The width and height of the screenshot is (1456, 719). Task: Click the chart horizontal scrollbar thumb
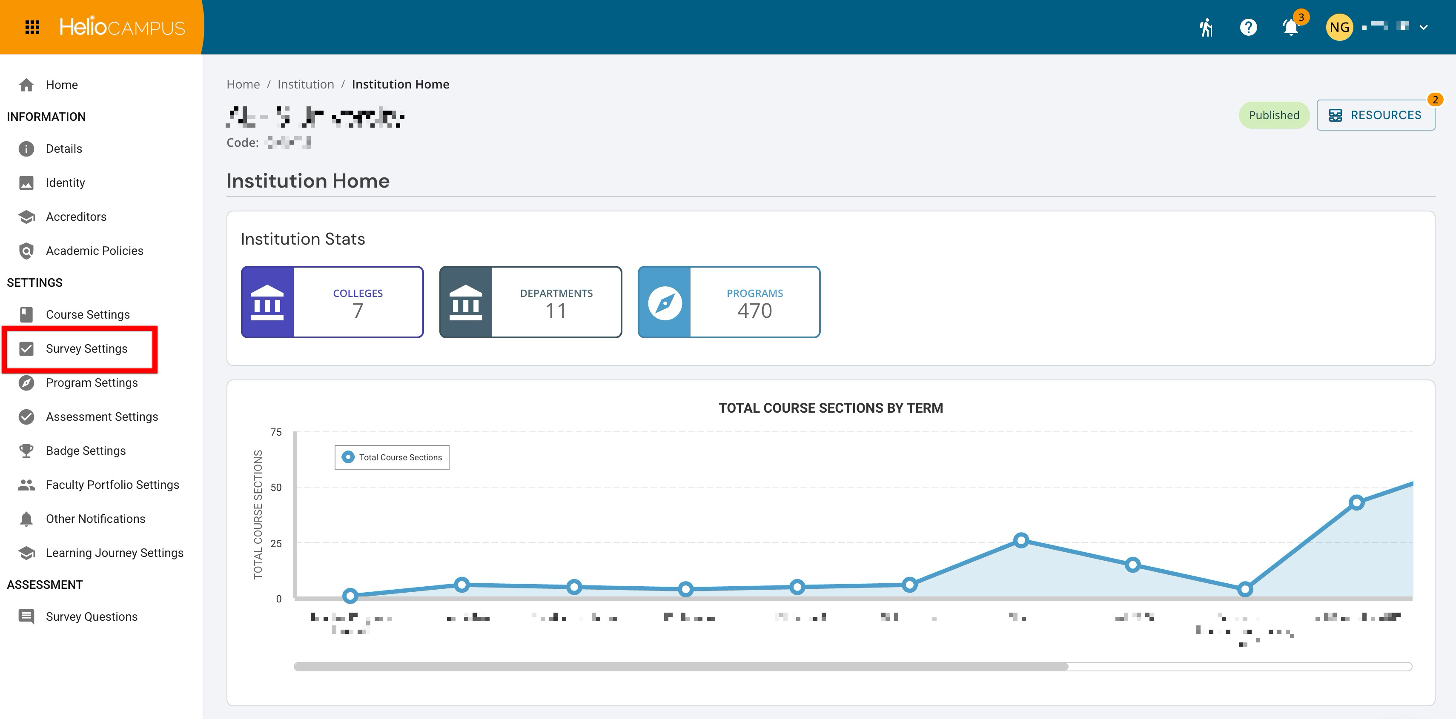681,667
